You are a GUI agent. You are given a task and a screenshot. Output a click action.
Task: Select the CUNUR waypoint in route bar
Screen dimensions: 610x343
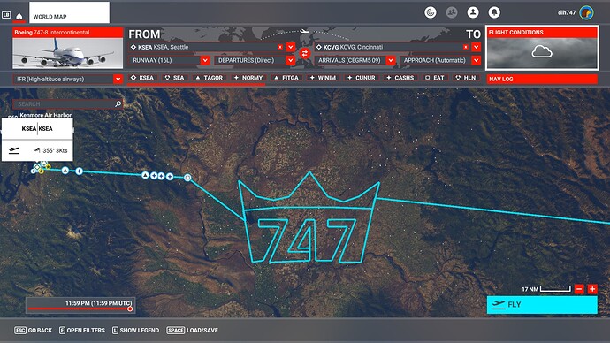point(361,78)
